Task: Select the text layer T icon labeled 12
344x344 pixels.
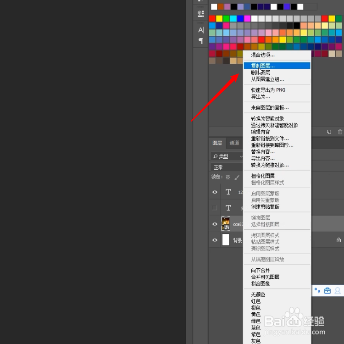Action: [x=228, y=192]
